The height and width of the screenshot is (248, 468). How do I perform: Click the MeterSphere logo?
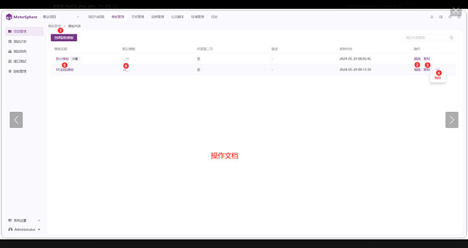click(x=22, y=17)
